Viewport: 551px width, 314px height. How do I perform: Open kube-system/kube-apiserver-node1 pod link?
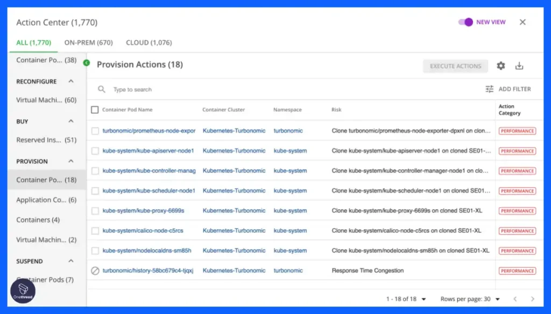[148, 151]
